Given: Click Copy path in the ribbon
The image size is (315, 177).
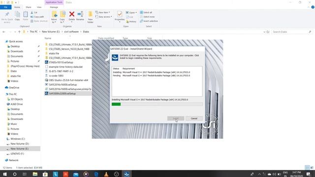Looking at the screenshot, I should tap(37, 17).
